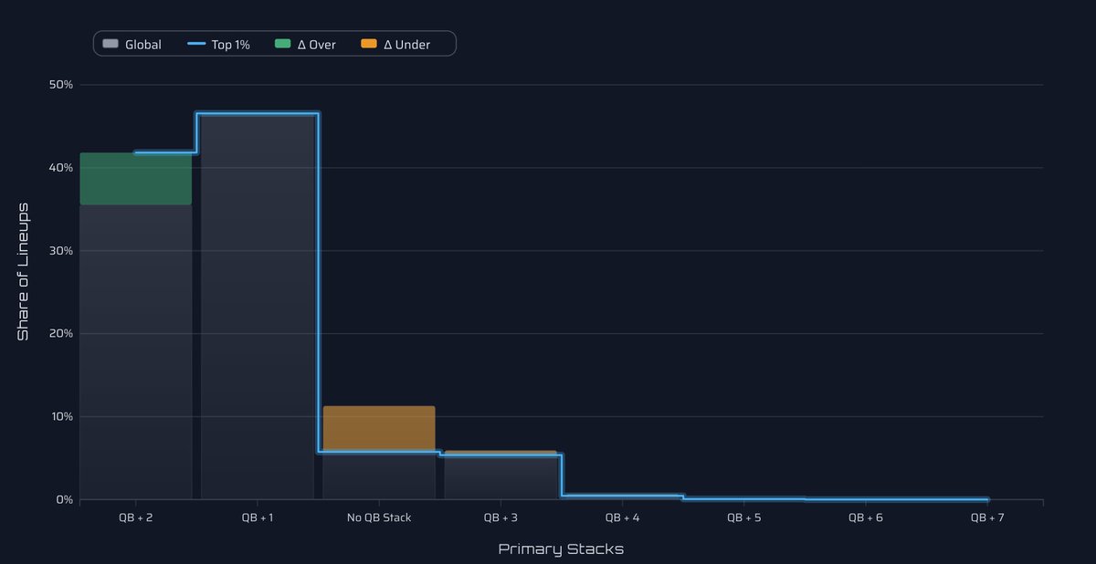Open the Primary Stacks axis options
Screen dimensions: 1096x564
coord(561,548)
